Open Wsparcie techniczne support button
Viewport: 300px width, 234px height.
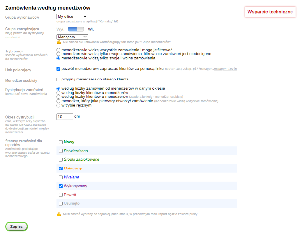click(x=270, y=12)
